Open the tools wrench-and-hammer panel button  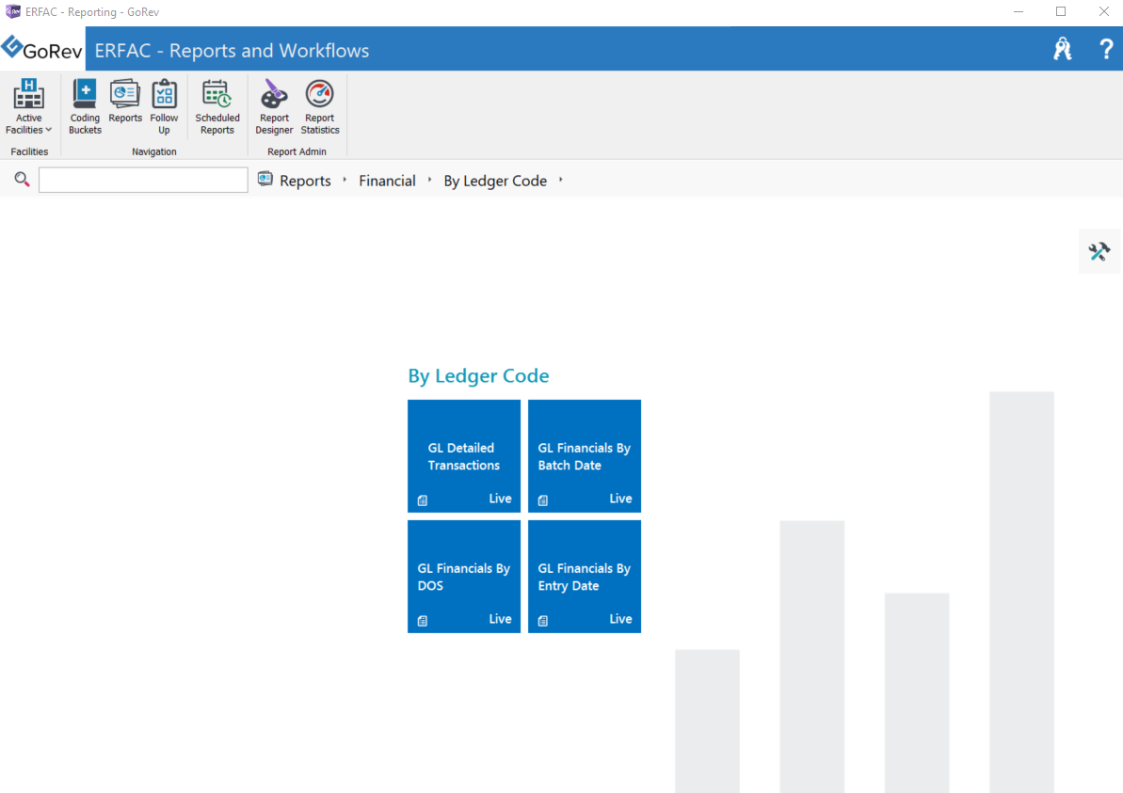(1099, 251)
